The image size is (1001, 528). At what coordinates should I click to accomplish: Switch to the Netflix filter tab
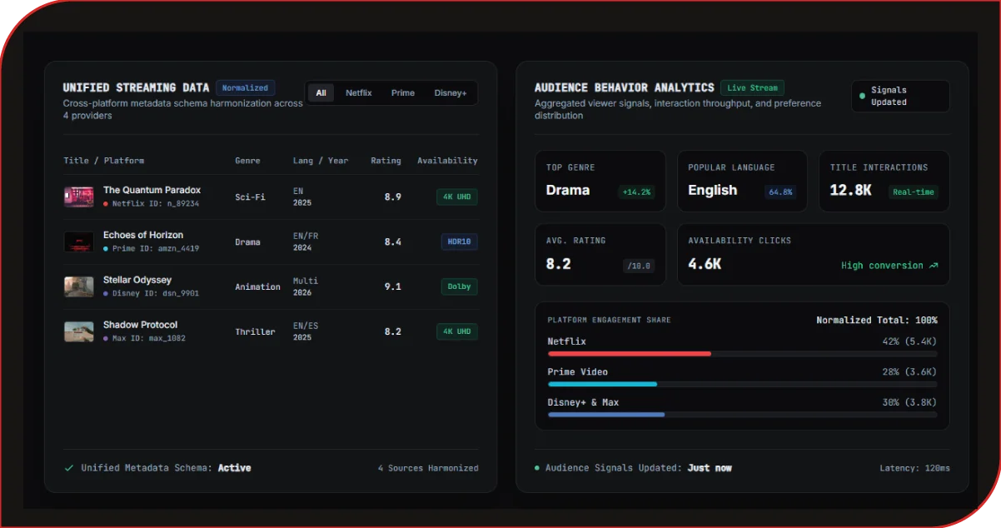pos(359,93)
